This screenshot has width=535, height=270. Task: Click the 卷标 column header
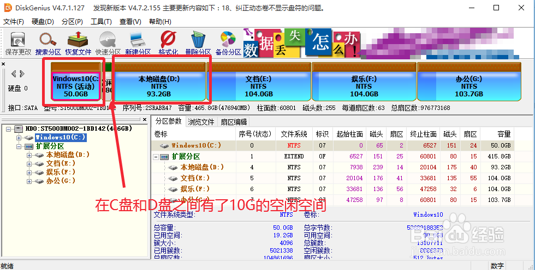(194, 134)
